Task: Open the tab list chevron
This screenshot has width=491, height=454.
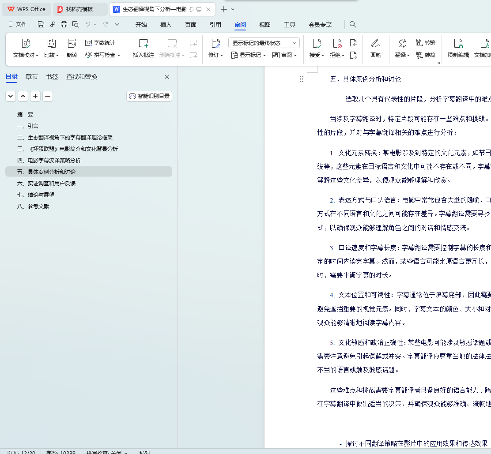Action: coord(233,9)
